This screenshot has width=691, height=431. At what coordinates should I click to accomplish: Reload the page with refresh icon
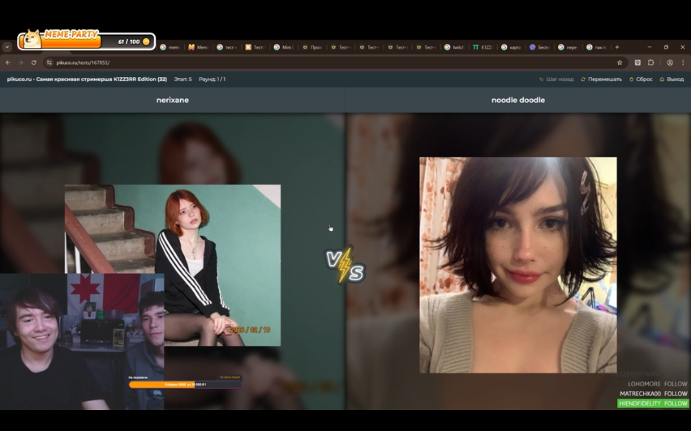pos(33,62)
